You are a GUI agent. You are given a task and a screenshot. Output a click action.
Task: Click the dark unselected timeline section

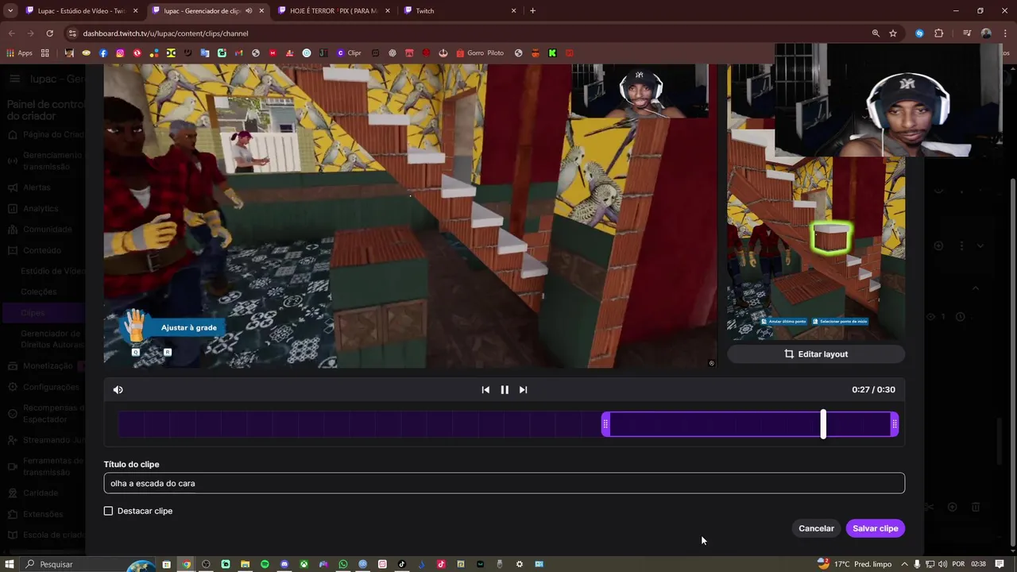tap(359, 424)
